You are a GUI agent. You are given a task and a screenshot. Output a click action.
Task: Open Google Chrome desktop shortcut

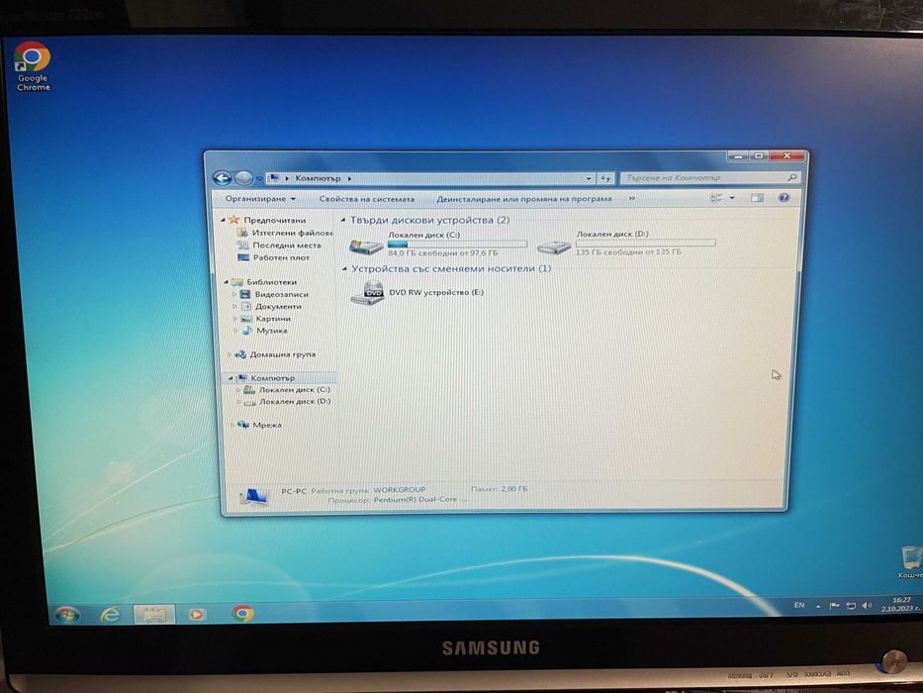[x=33, y=66]
